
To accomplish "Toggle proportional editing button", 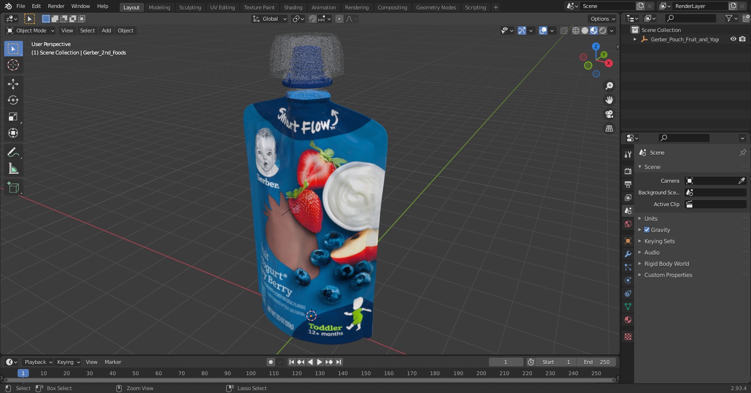I will [339, 19].
